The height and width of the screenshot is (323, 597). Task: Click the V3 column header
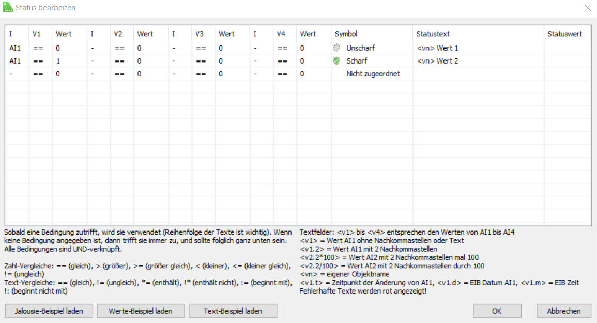pyautogui.click(x=203, y=34)
